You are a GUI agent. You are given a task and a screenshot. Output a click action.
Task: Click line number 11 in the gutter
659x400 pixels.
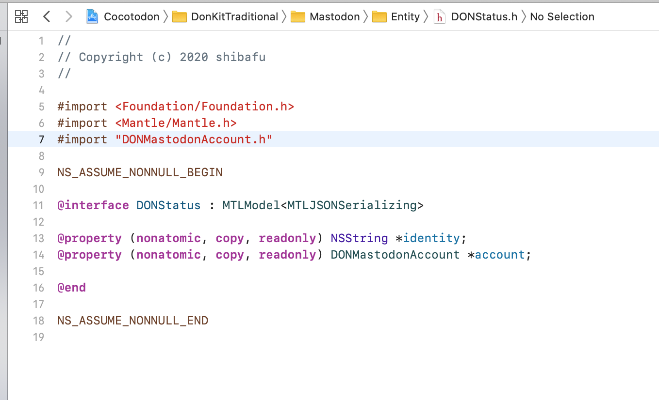[39, 205]
